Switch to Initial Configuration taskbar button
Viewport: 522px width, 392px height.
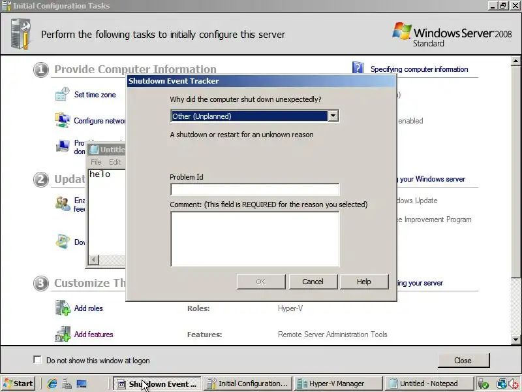coord(248,384)
